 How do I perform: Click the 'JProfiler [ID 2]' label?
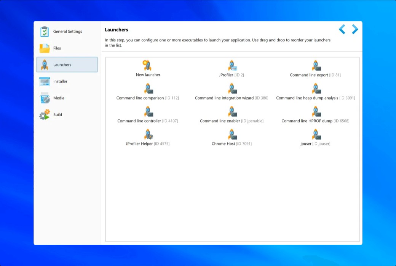click(x=232, y=75)
